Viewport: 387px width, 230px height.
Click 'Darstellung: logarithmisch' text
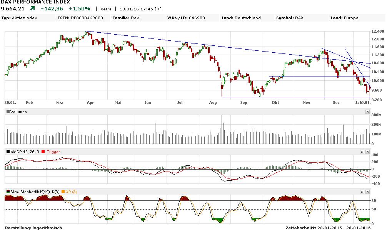click(33, 228)
